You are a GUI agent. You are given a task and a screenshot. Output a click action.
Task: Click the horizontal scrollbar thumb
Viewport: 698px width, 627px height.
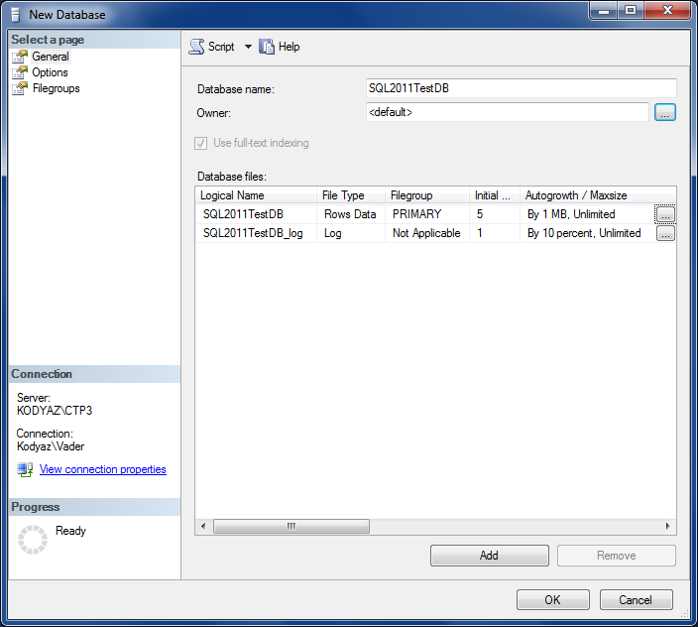[x=291, y=526]
